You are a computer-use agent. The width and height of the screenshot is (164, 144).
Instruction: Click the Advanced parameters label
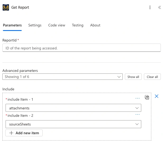[x=20, y=71]
